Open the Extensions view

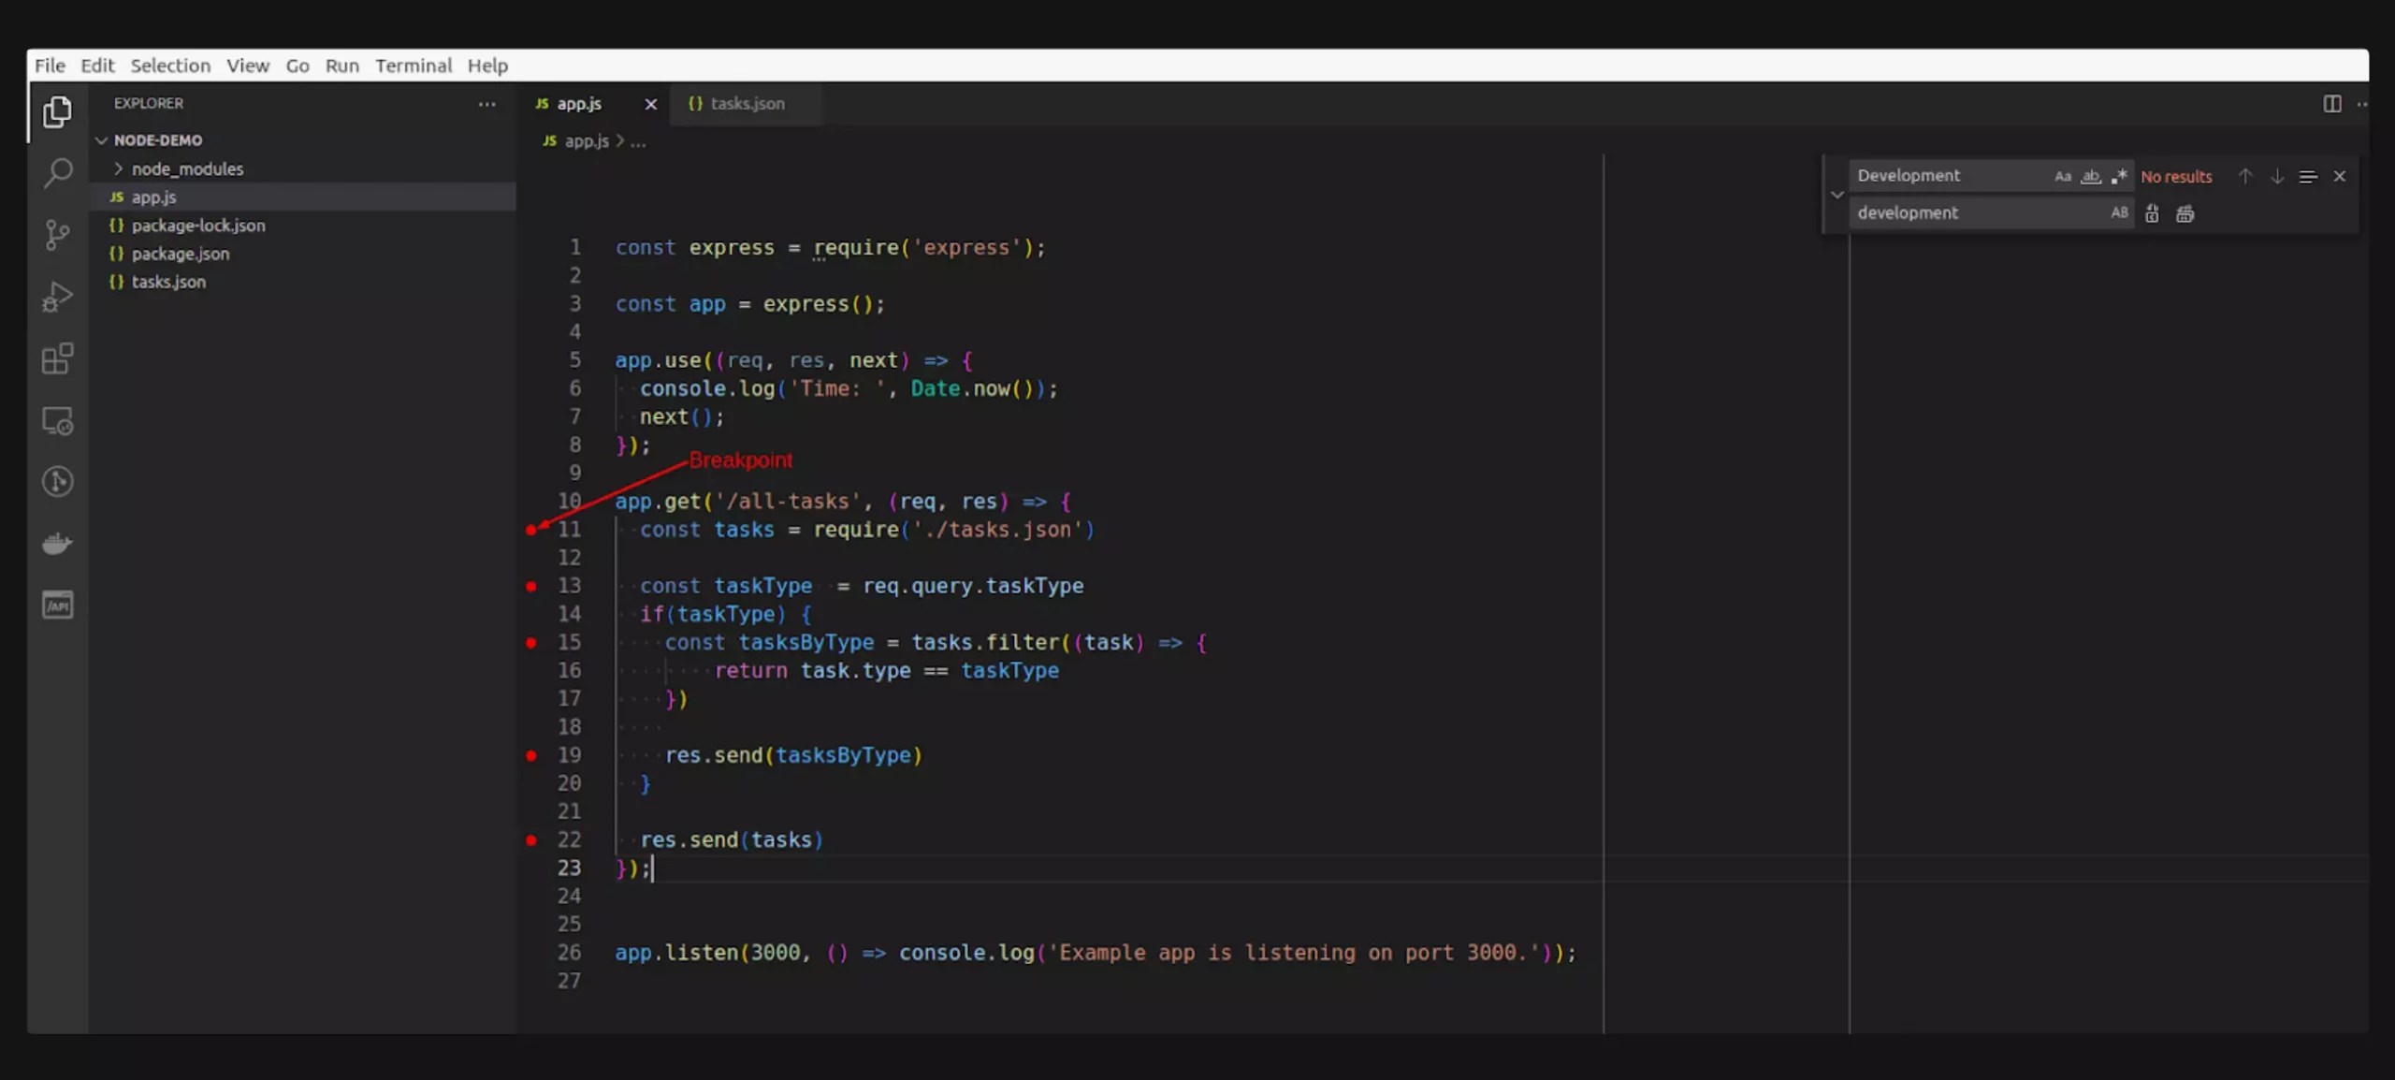57,358
